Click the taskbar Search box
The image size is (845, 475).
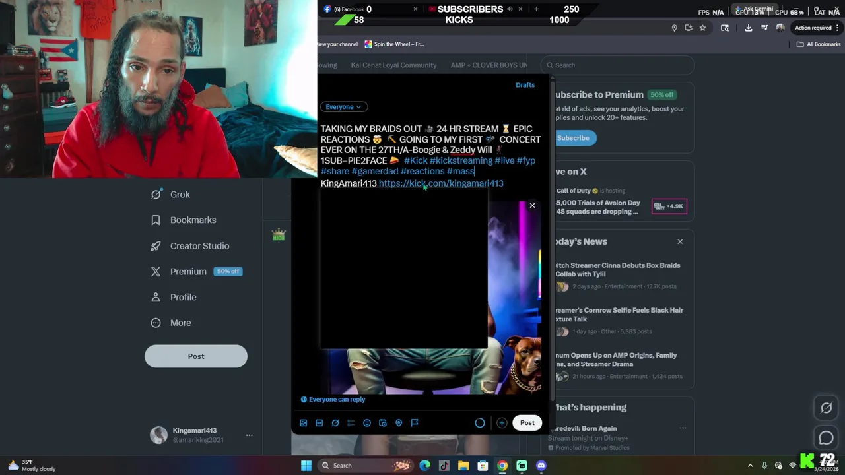365,466
